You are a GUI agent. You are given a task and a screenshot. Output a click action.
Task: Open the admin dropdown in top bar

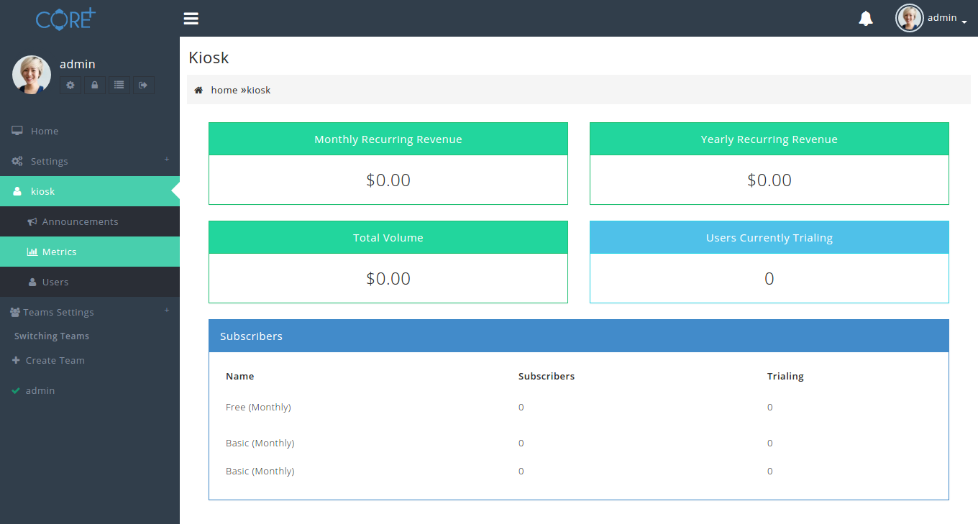pos(946,18)
